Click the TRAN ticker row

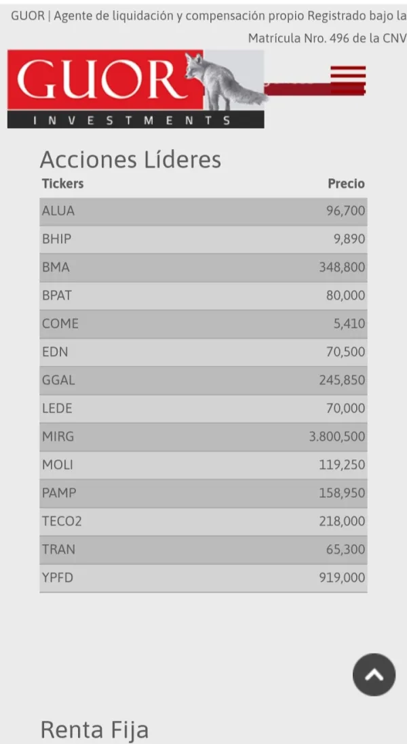203,550
